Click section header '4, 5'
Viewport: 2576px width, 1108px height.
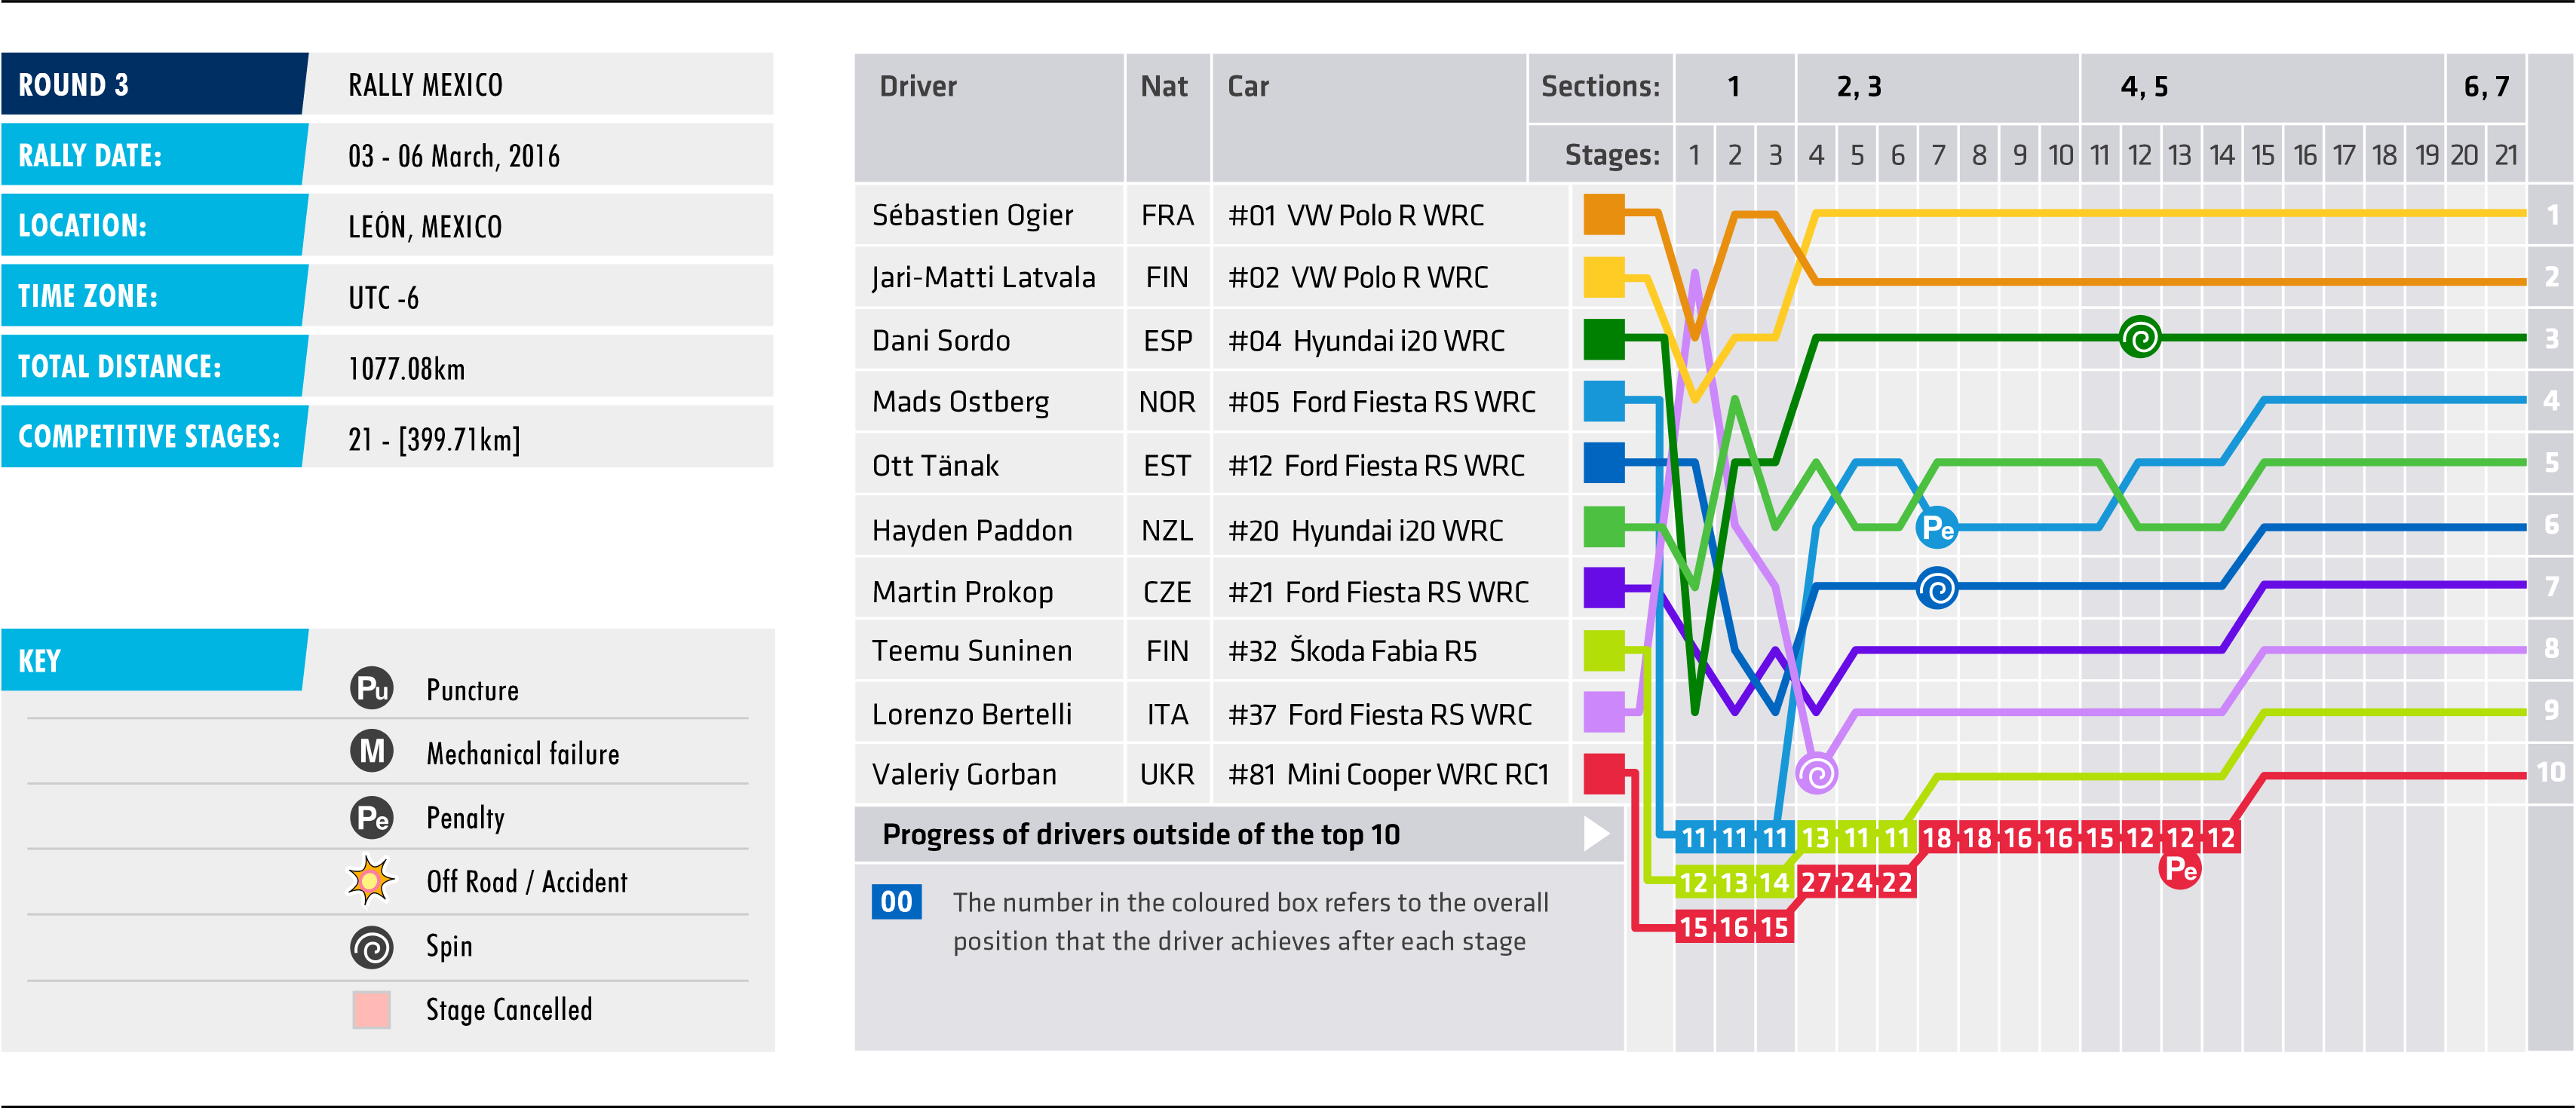[2144, 87]
